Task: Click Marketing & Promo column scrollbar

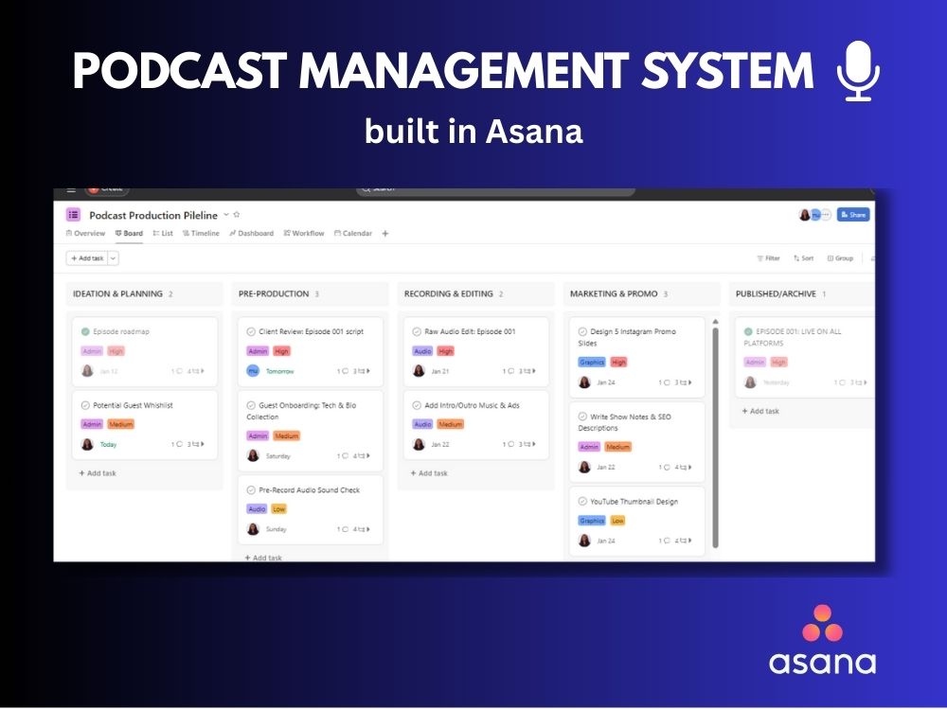Action: (716, 436)
